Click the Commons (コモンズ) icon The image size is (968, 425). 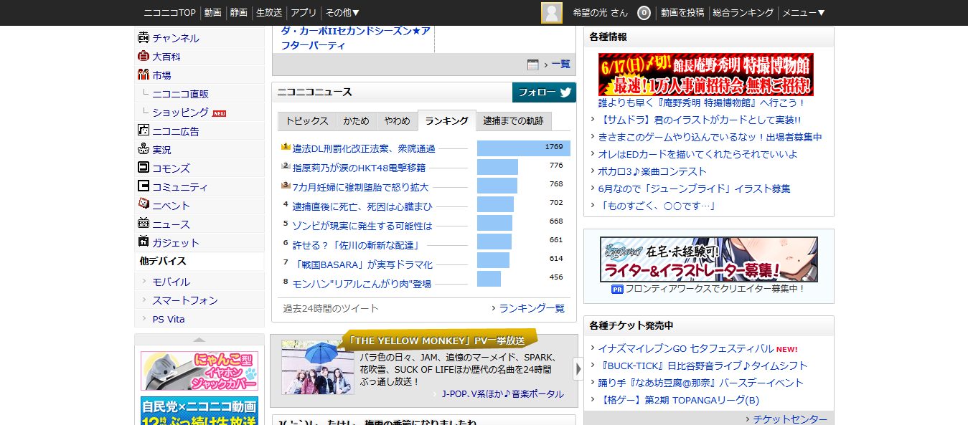coord(144,168)
